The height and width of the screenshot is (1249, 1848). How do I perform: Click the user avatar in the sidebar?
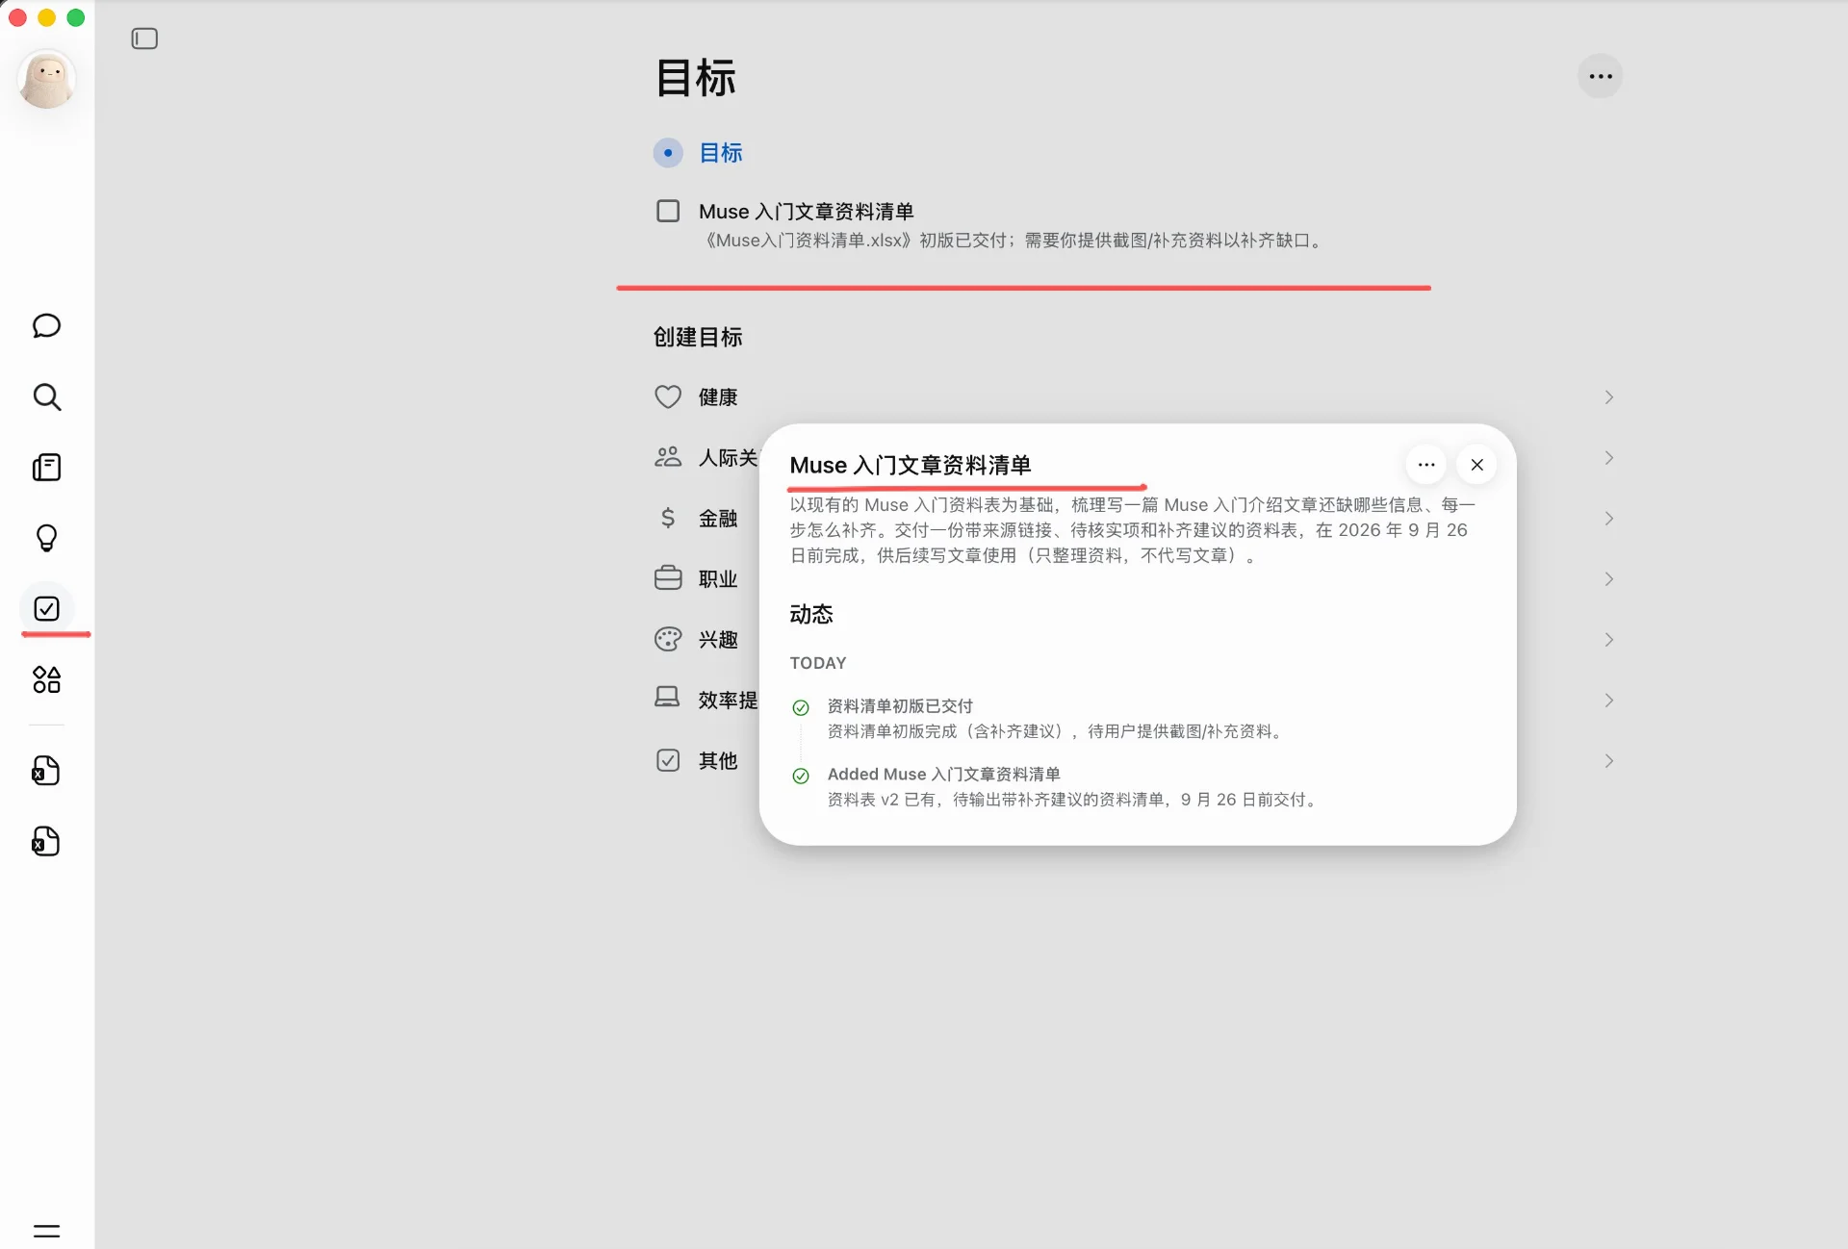[46, 80]
